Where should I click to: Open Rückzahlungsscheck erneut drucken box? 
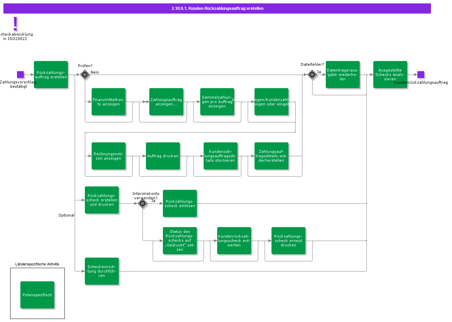(x=288, y=241)
